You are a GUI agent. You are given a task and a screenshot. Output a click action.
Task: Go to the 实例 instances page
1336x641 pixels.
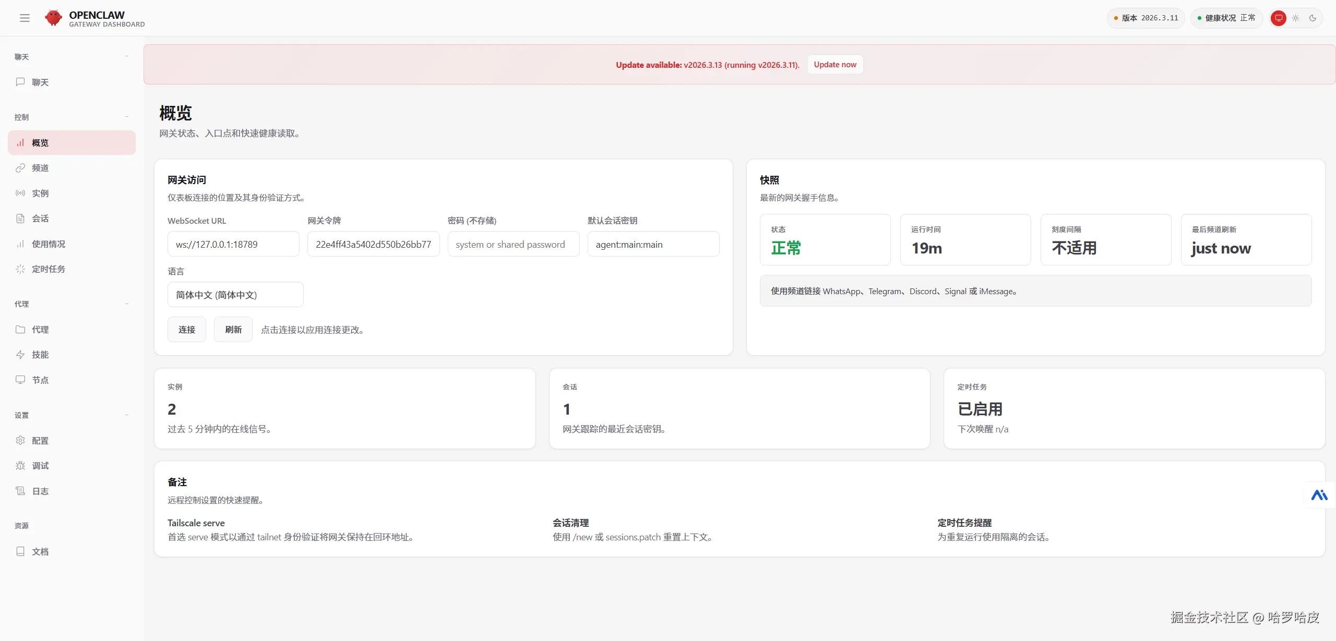(40, 193)
